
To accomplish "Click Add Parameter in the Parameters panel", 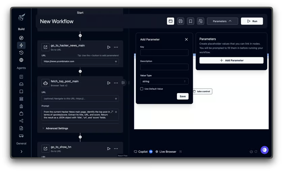I will point(231,60).
